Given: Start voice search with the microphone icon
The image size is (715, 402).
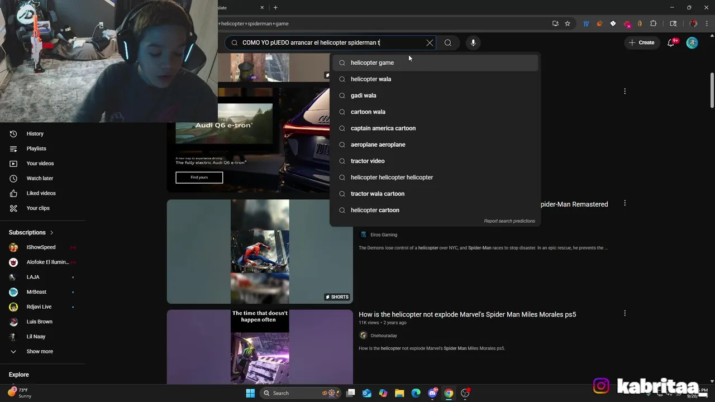Looking at the screenshot, I should tap(473, 42).
